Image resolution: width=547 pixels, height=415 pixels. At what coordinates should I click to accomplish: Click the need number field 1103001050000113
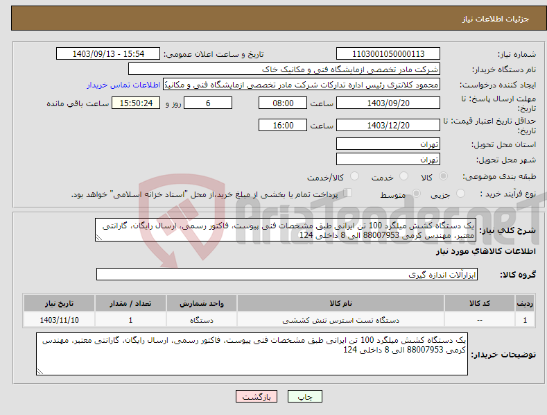coord(388,54)
